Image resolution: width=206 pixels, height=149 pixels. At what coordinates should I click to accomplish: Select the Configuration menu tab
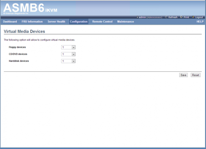point(79,22)
